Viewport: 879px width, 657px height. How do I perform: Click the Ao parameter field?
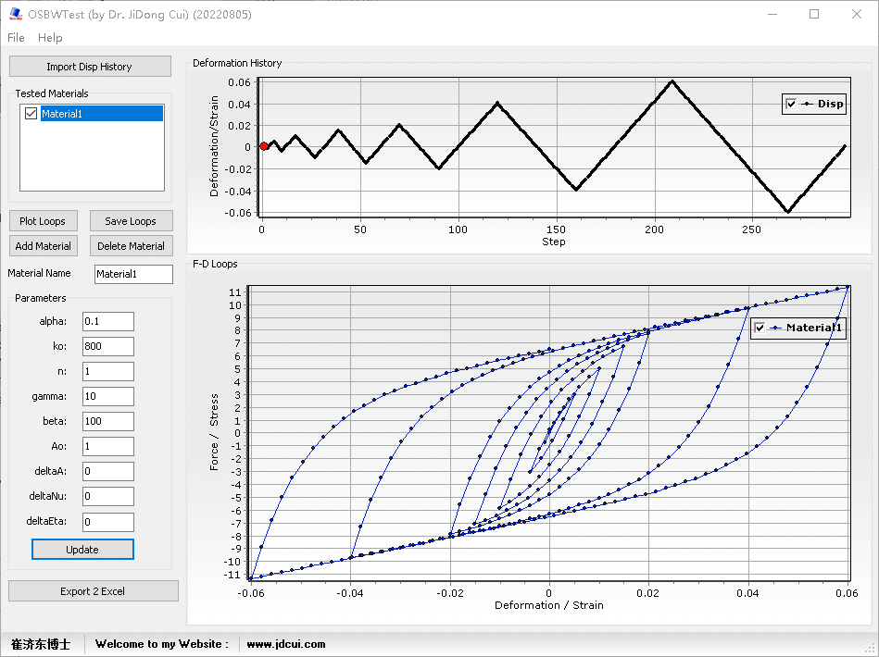(108, 446)
